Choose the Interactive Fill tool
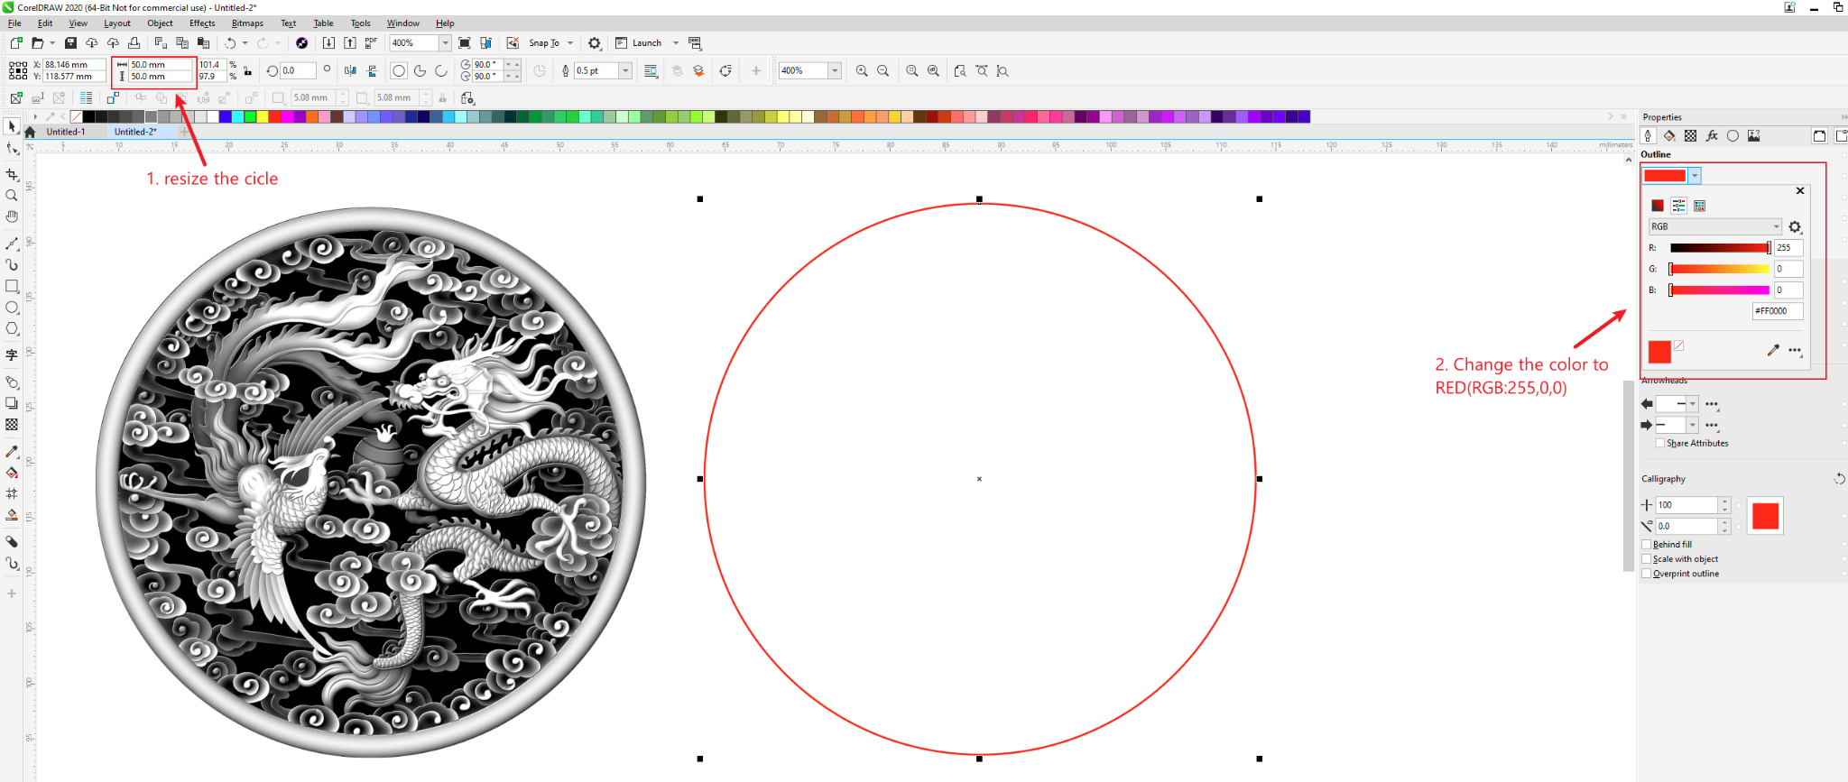This screenshot has width=1848, height=782. click(x=12, y=473)
